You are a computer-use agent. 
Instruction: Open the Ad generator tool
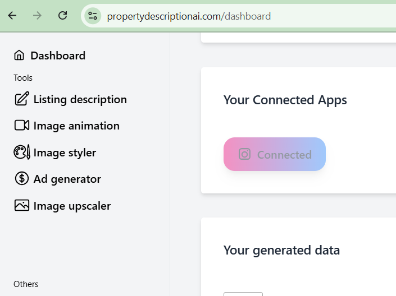[x=67, y=179]
